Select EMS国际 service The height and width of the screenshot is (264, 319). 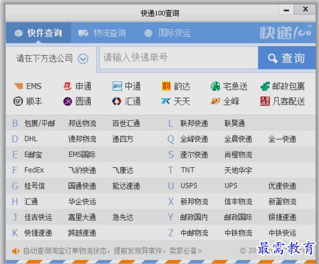click(82, 155)
